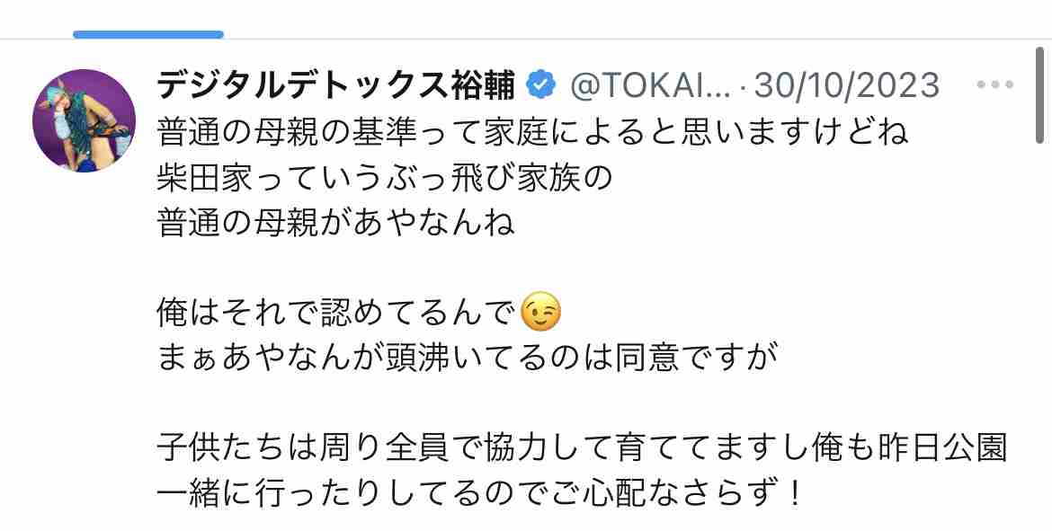Click the blue verified badge icon

[540, 85]
